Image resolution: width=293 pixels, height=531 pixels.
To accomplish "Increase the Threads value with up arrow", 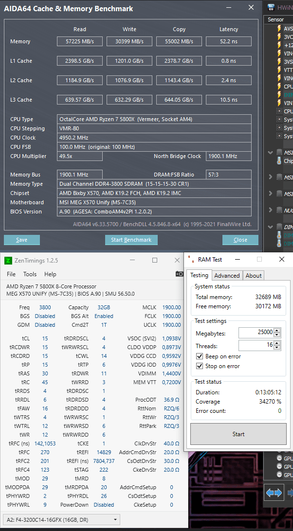I will pyautogui.click(x=277, y=343).
